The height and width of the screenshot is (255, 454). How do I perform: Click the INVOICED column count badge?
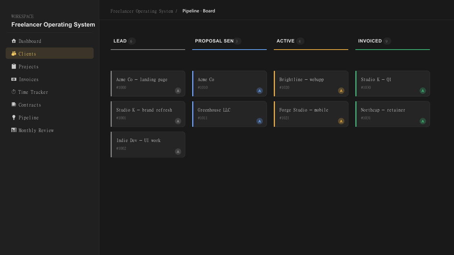pos(387,41)
